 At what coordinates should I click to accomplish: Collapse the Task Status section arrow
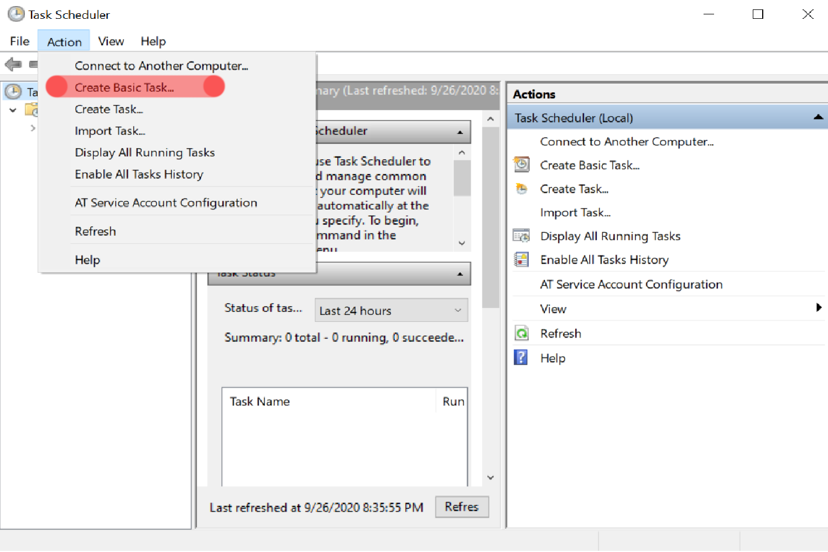pyautogui.click(x=460, y=274)
